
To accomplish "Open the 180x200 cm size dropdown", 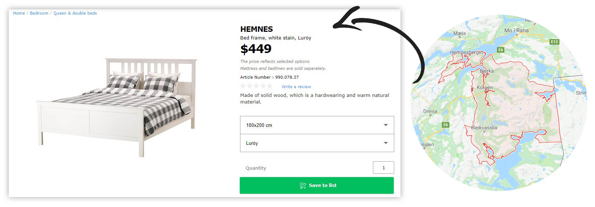I will pos(312,125).
